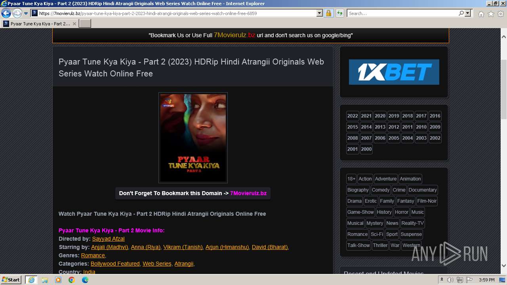Open a new blank tab
This screenshot has height=285, width=507.
(85, 24)
